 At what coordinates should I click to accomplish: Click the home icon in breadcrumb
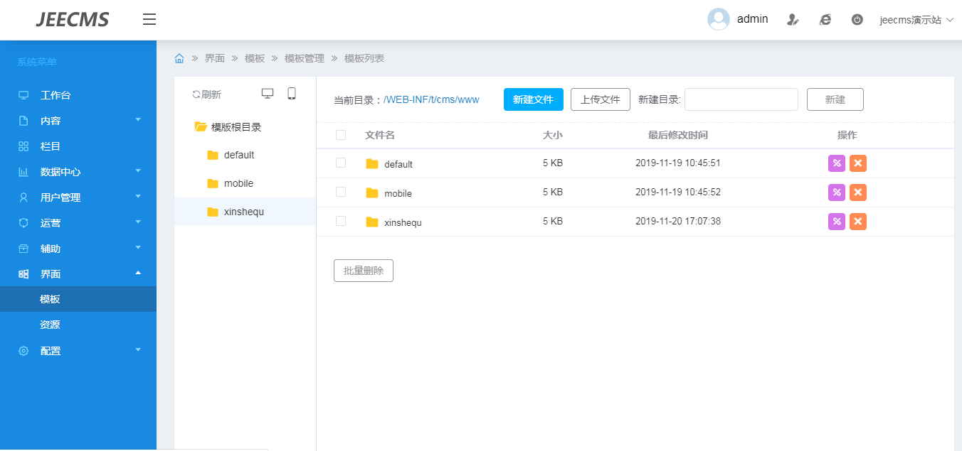[x=179, y=58]
